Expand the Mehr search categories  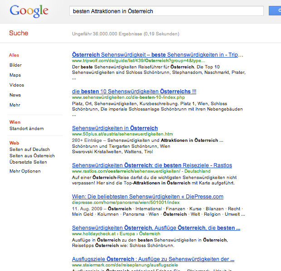tap(15, 105)
